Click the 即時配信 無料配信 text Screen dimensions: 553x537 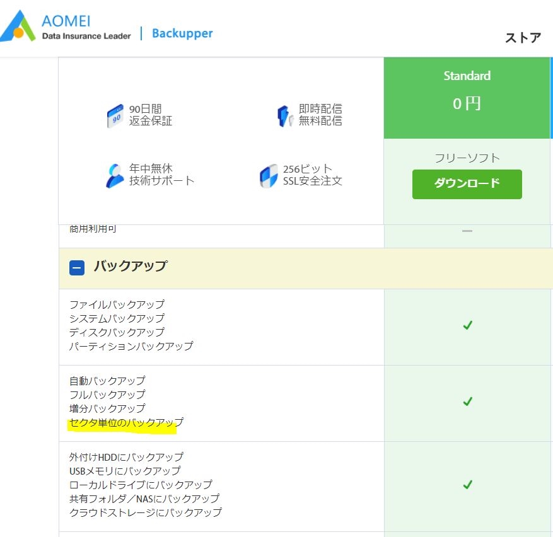tap(320, 115)
